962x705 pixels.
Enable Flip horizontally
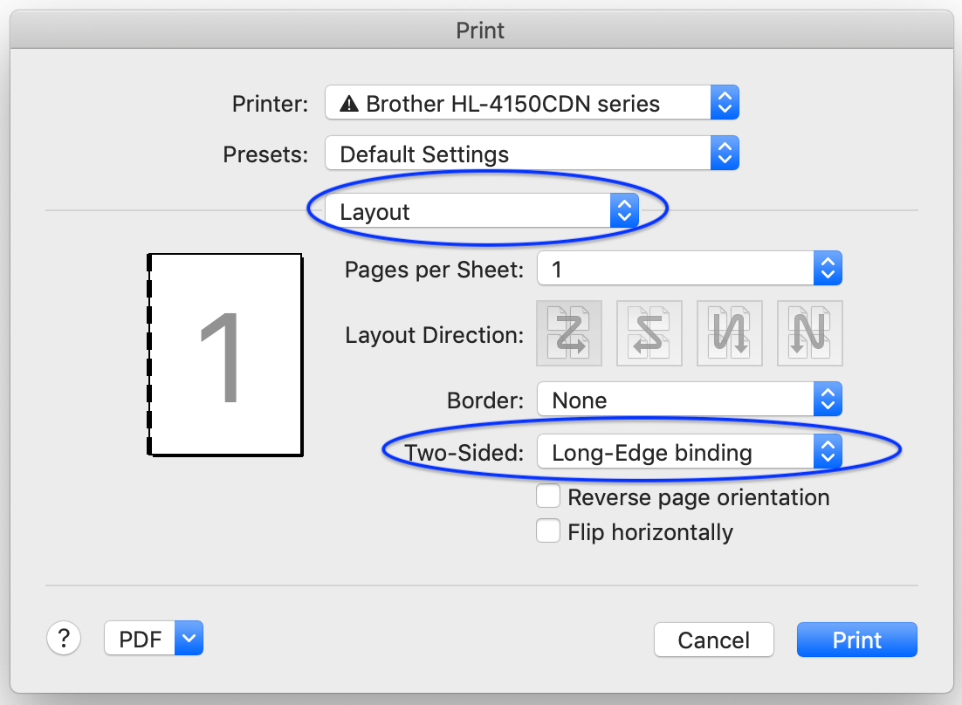548,531
